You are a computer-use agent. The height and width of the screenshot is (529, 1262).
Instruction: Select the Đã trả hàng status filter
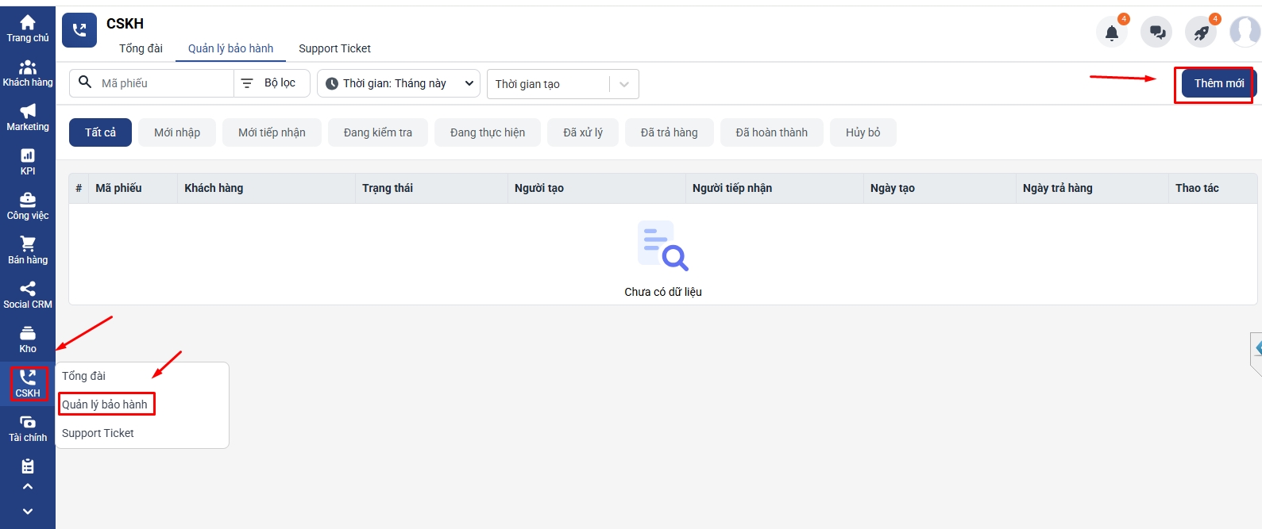(x=670, y=132)
